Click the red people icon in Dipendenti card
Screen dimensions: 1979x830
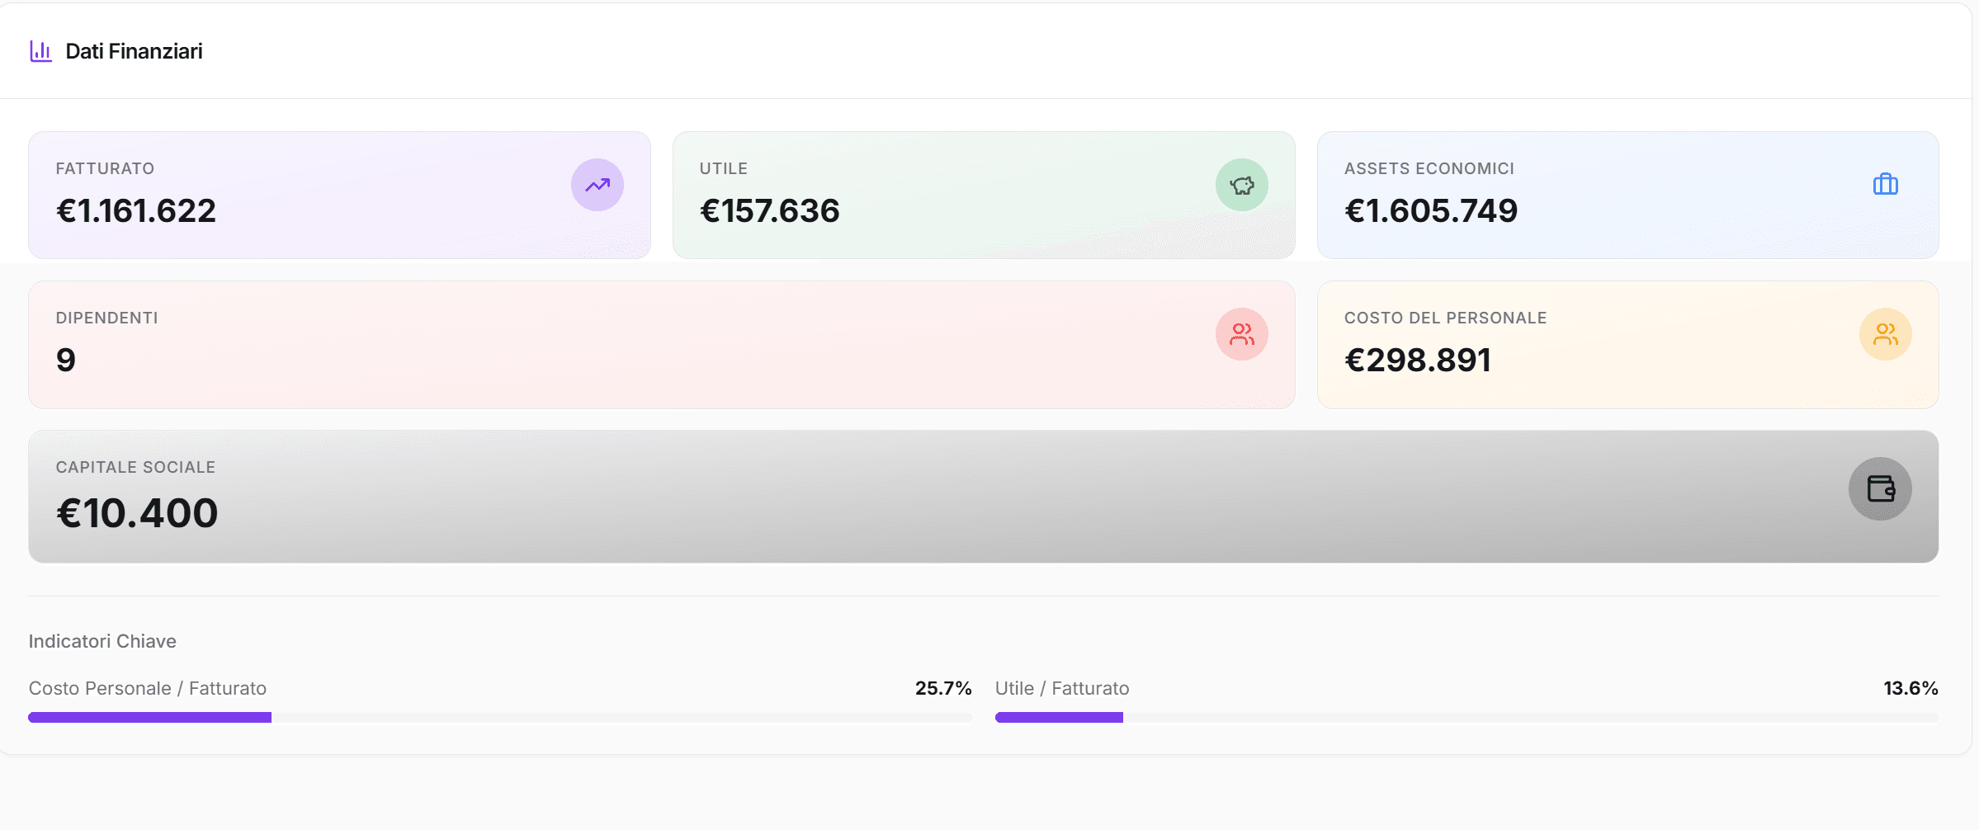point(1241,334)
